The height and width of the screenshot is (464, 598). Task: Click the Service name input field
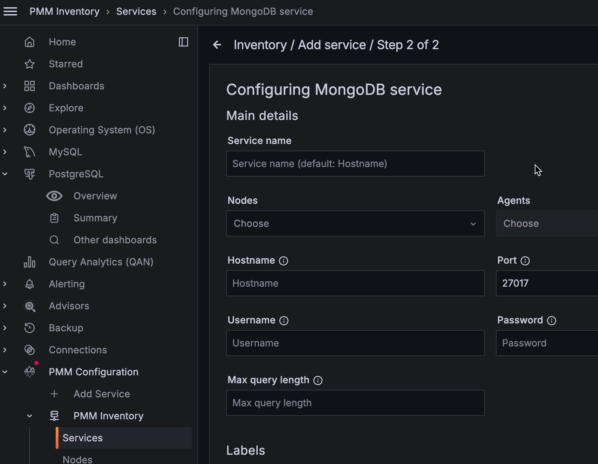355,164
